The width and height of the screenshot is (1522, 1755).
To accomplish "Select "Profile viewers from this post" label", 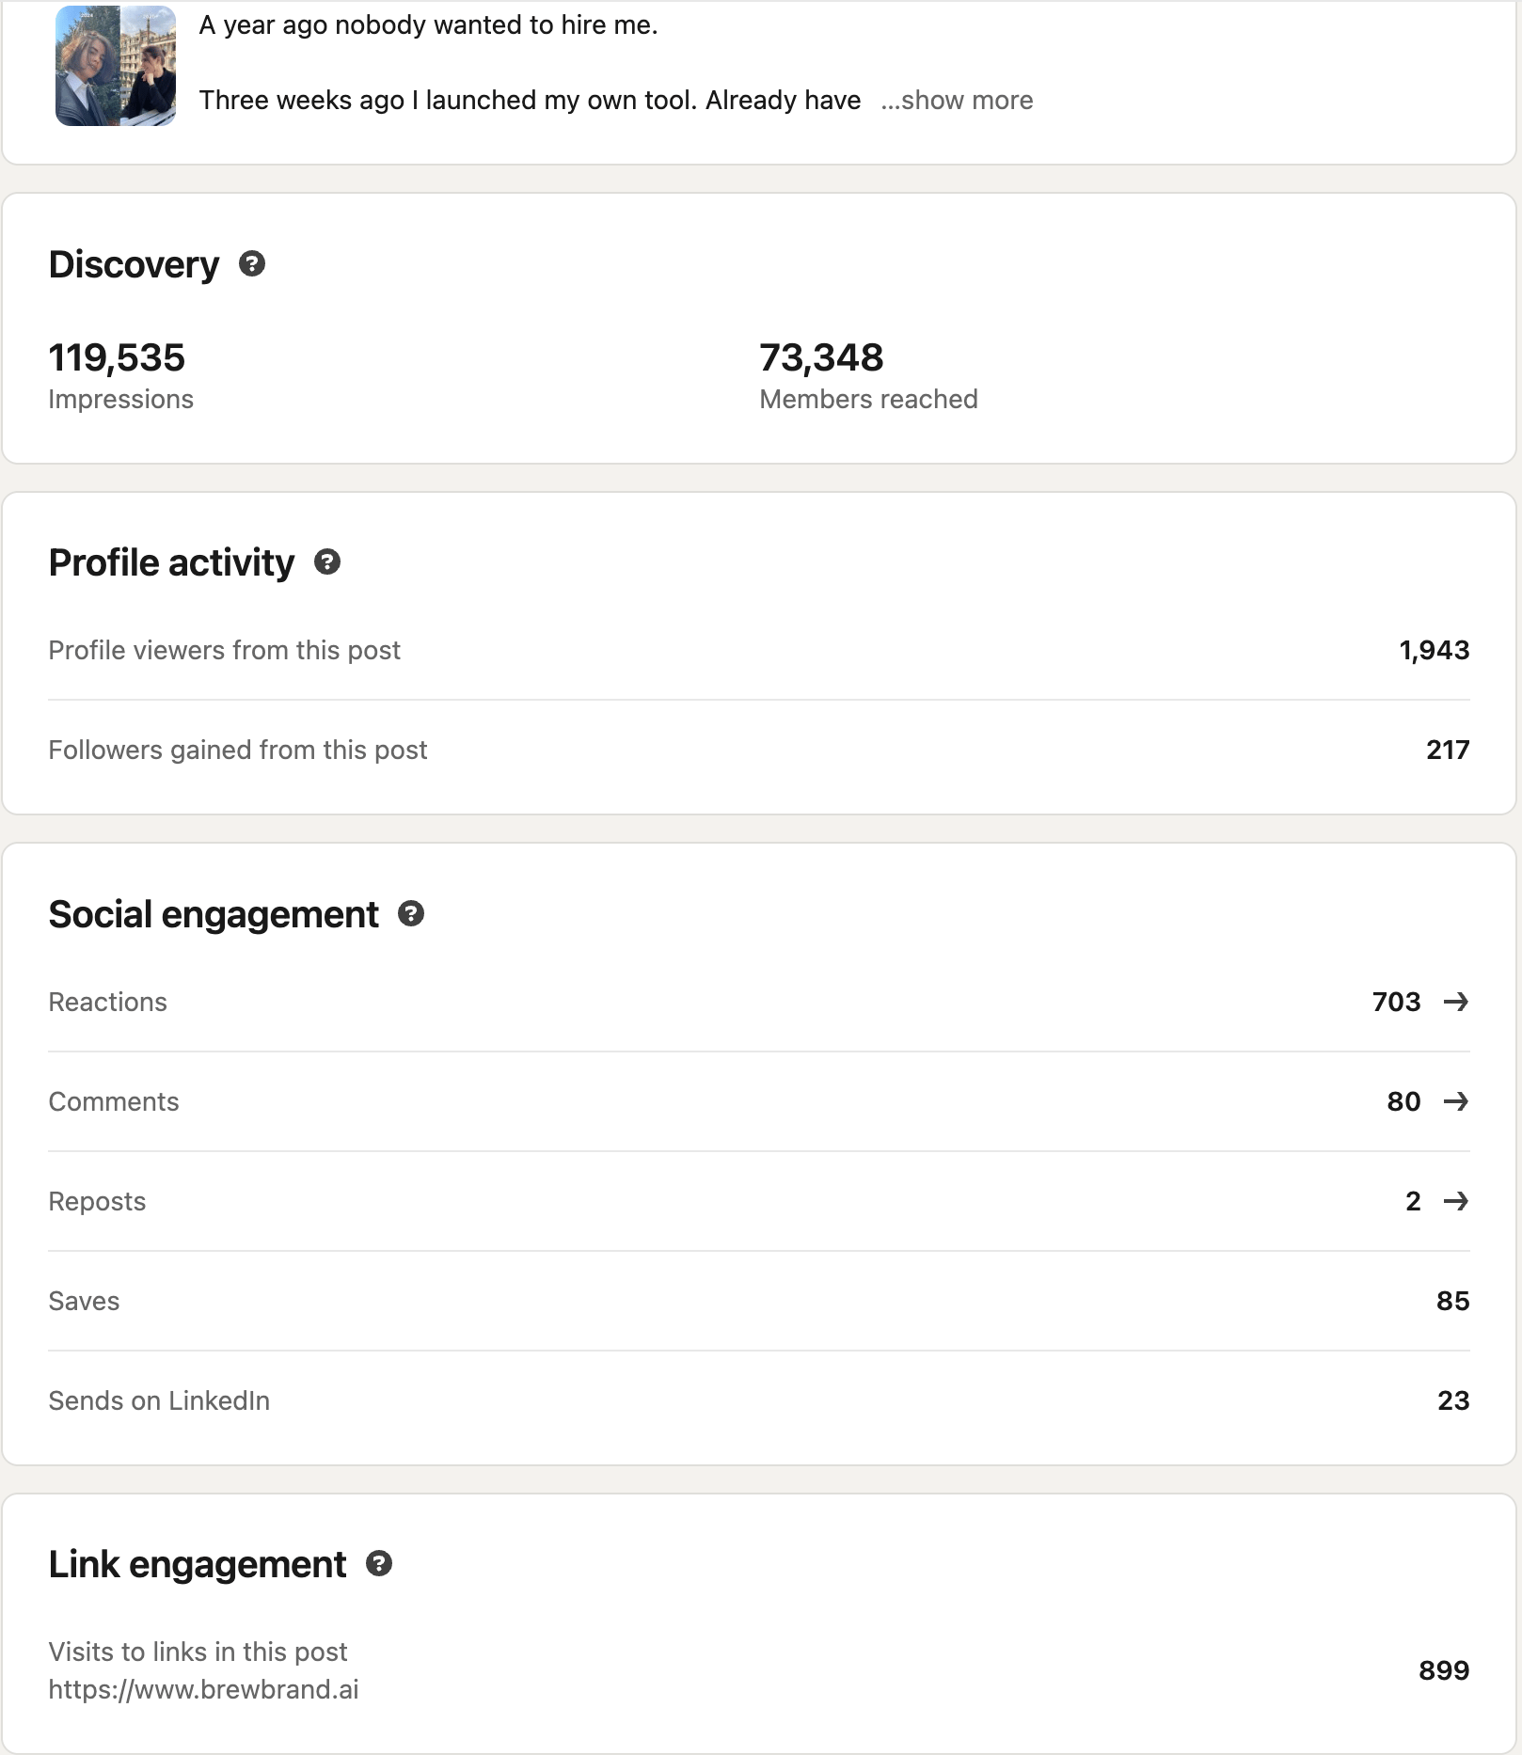I will click(224, 650).
